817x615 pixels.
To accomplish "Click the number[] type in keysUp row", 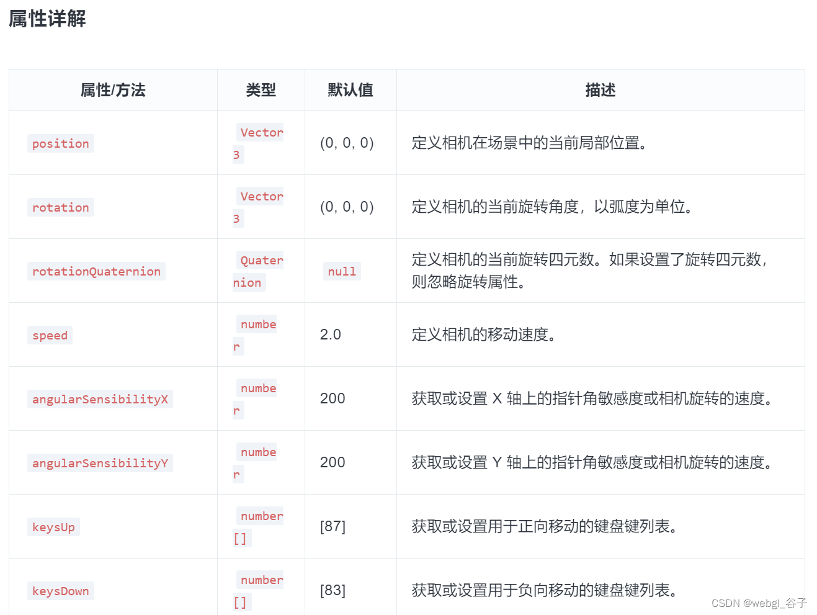I will coord(258,527).
